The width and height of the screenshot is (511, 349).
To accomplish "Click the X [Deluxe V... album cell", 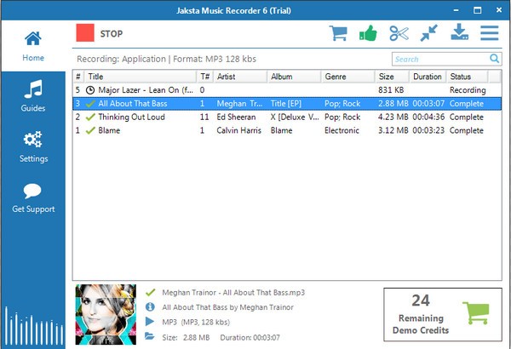I will [295, 117].
